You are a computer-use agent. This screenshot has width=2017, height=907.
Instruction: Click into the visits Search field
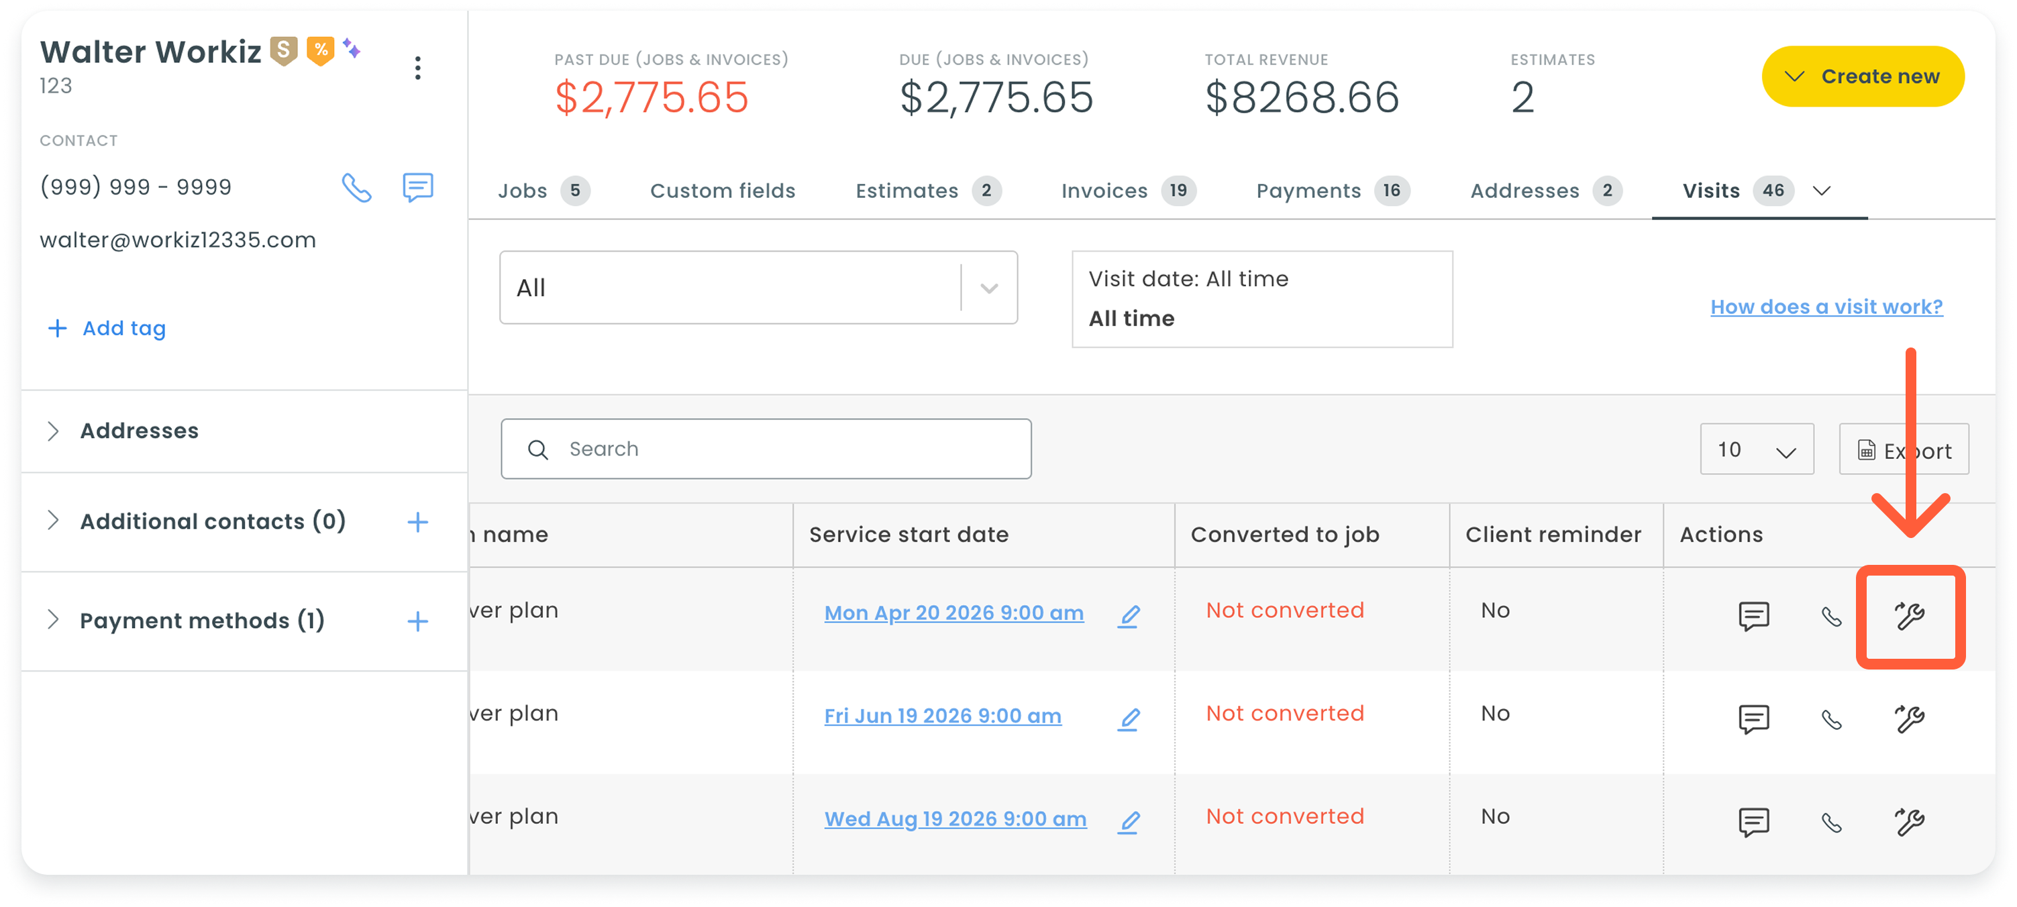766,449
